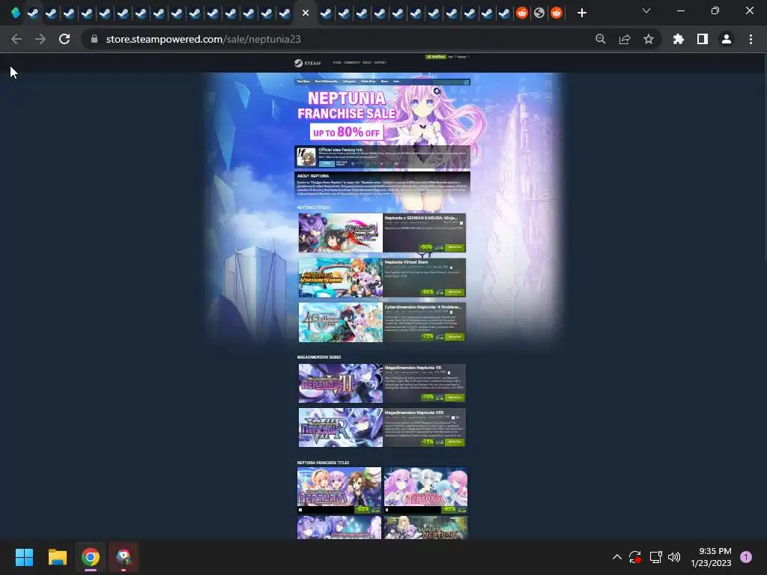Click the Chrome taskbar icon
Image resolution: width=767 pixels, height=575 pixels.
[x=91, y=557]
